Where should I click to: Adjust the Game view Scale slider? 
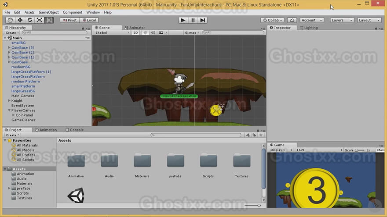click(360, 150)
